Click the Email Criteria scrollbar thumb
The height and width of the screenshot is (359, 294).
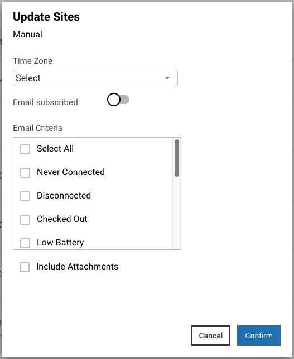[177, 158]
